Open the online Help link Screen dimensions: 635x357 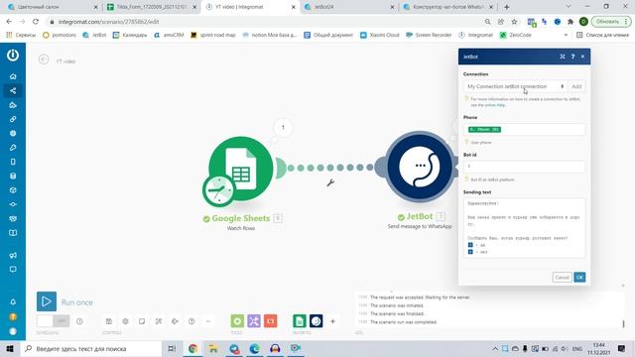pos(494,105)
